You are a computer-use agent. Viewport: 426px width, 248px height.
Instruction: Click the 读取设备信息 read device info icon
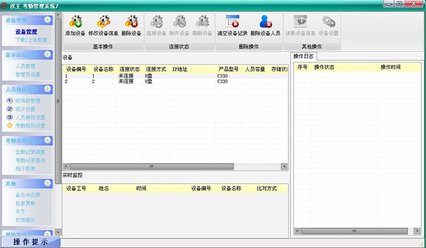click(x=300, y=22)
